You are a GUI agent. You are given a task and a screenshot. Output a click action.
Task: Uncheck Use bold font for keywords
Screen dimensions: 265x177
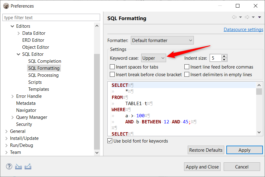[110, 141]
